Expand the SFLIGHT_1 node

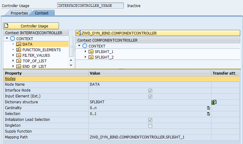(86, 51)
